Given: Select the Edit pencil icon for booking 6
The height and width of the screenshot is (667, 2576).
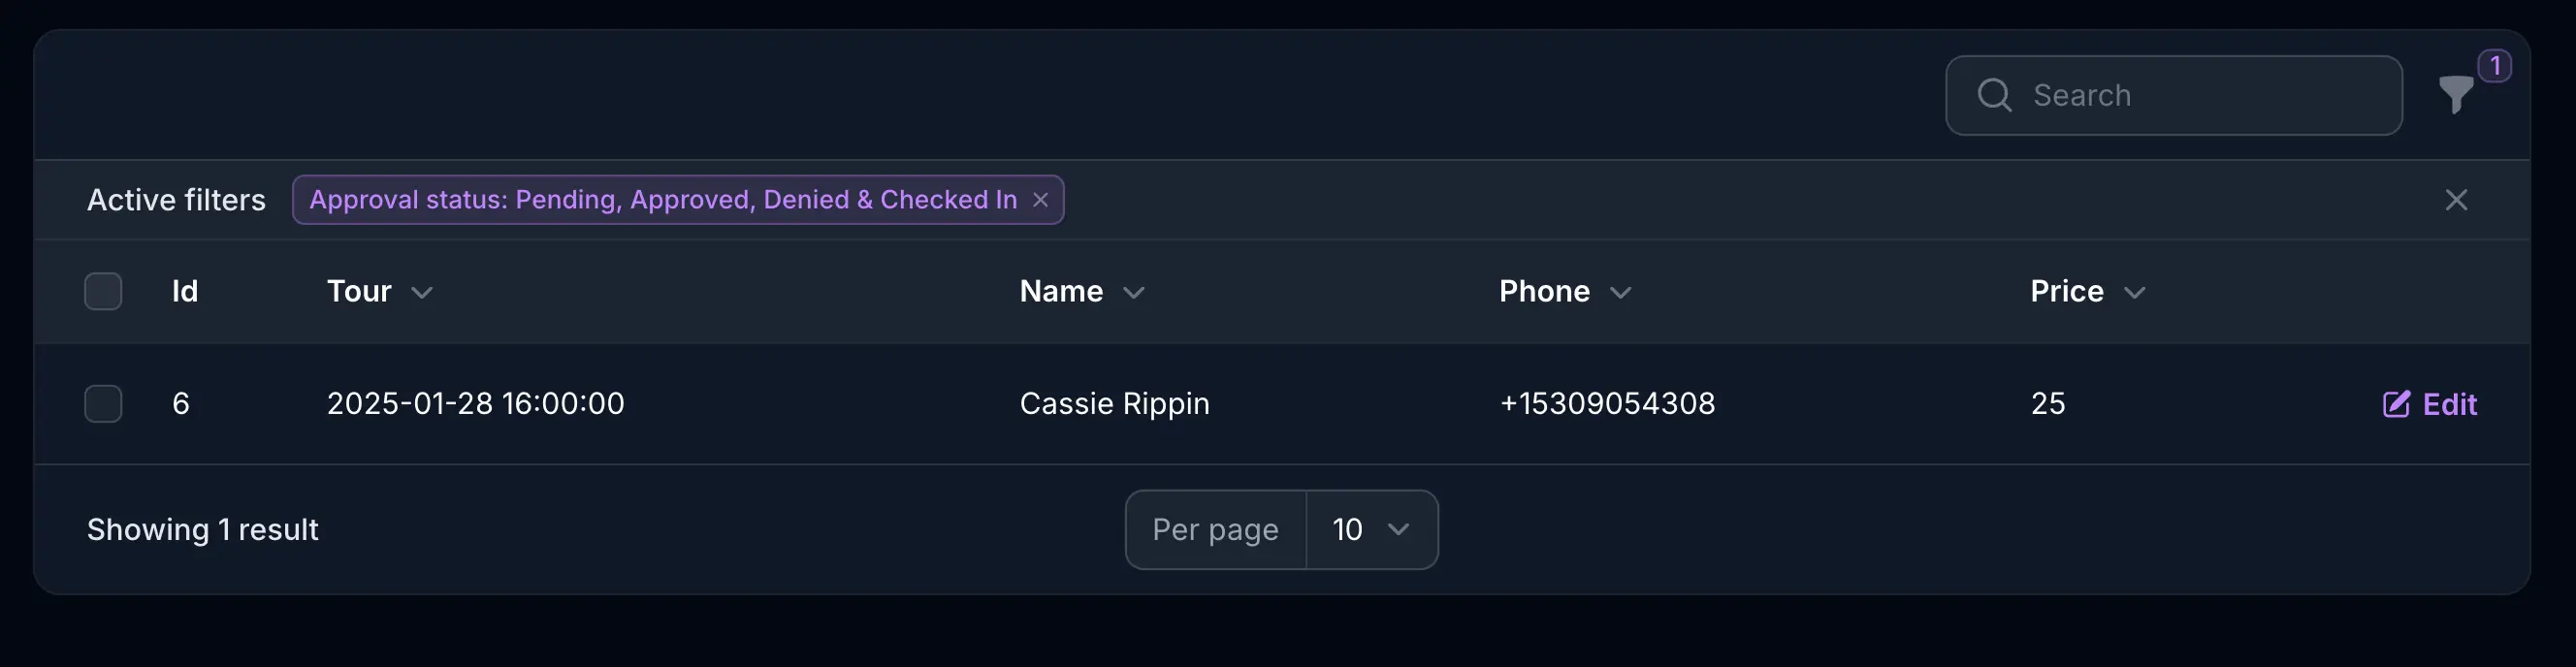Looking at the screenshot, I should pos(2397,404).
